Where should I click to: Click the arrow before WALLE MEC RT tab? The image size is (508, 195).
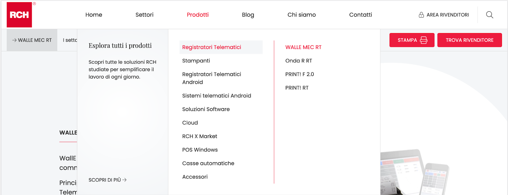tap(14, 40)
